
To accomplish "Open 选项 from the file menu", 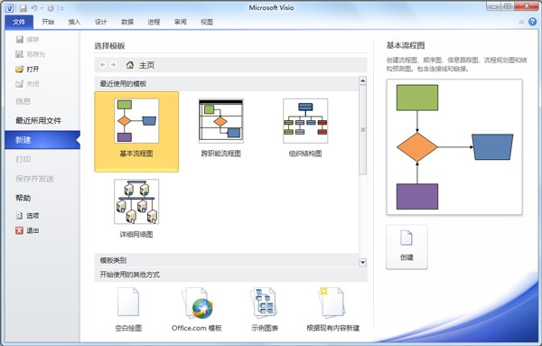I will (27, 216).
